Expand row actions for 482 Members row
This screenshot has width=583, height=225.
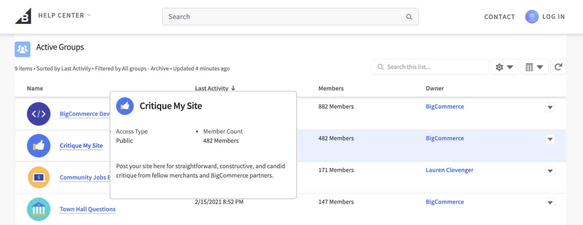point(550,139)
